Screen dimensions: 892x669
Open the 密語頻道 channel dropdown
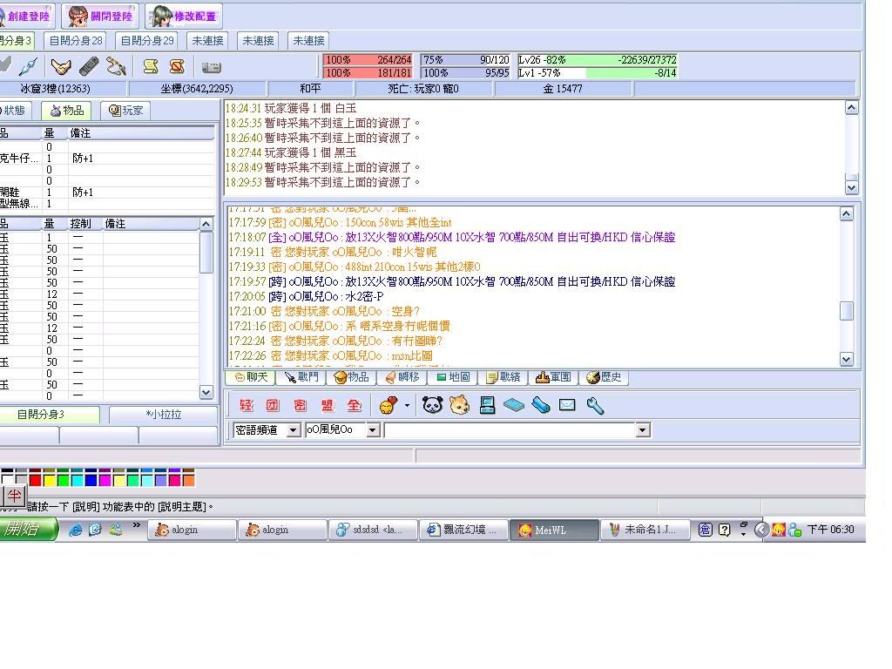(294, 430)
